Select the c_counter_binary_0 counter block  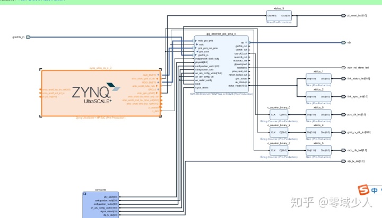tap(279, 114)
